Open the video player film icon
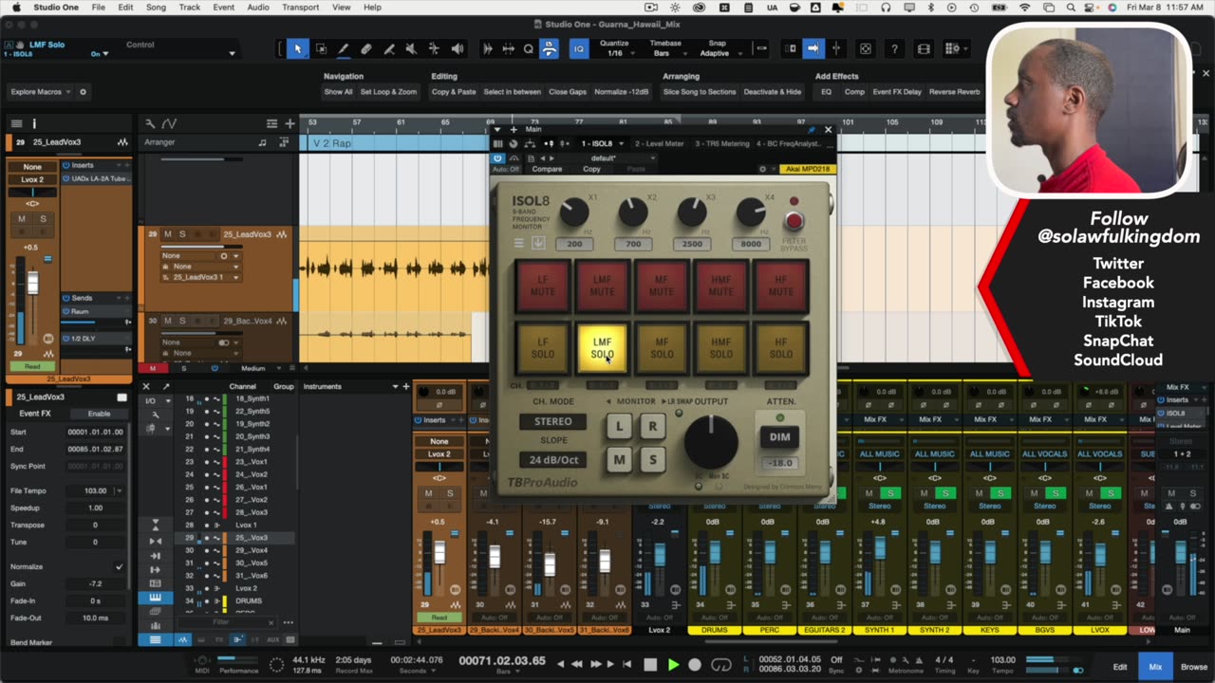 [924, 48]
